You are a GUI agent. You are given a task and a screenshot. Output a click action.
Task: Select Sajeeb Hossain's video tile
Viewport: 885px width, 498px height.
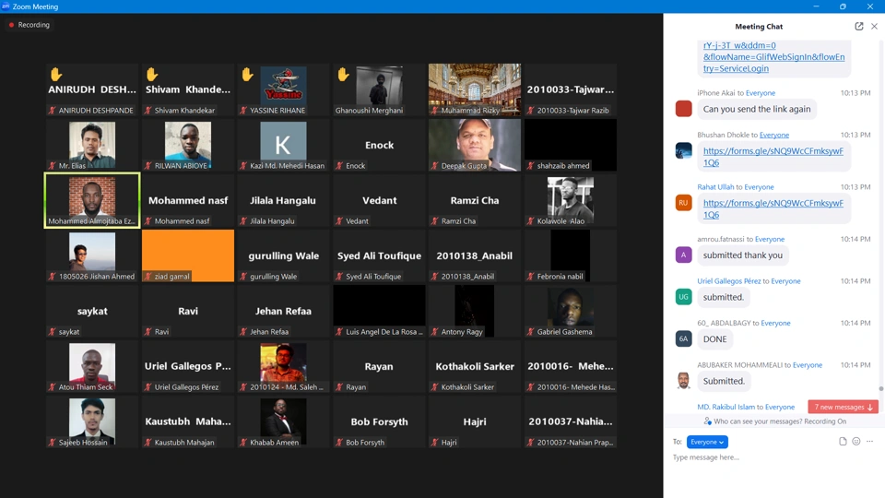(x=92, y=421)
